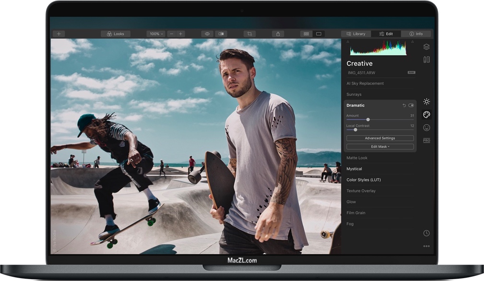Screen dimensions: 484x281
Task: Click the share/export icon
Action: [x=278, y=34]
